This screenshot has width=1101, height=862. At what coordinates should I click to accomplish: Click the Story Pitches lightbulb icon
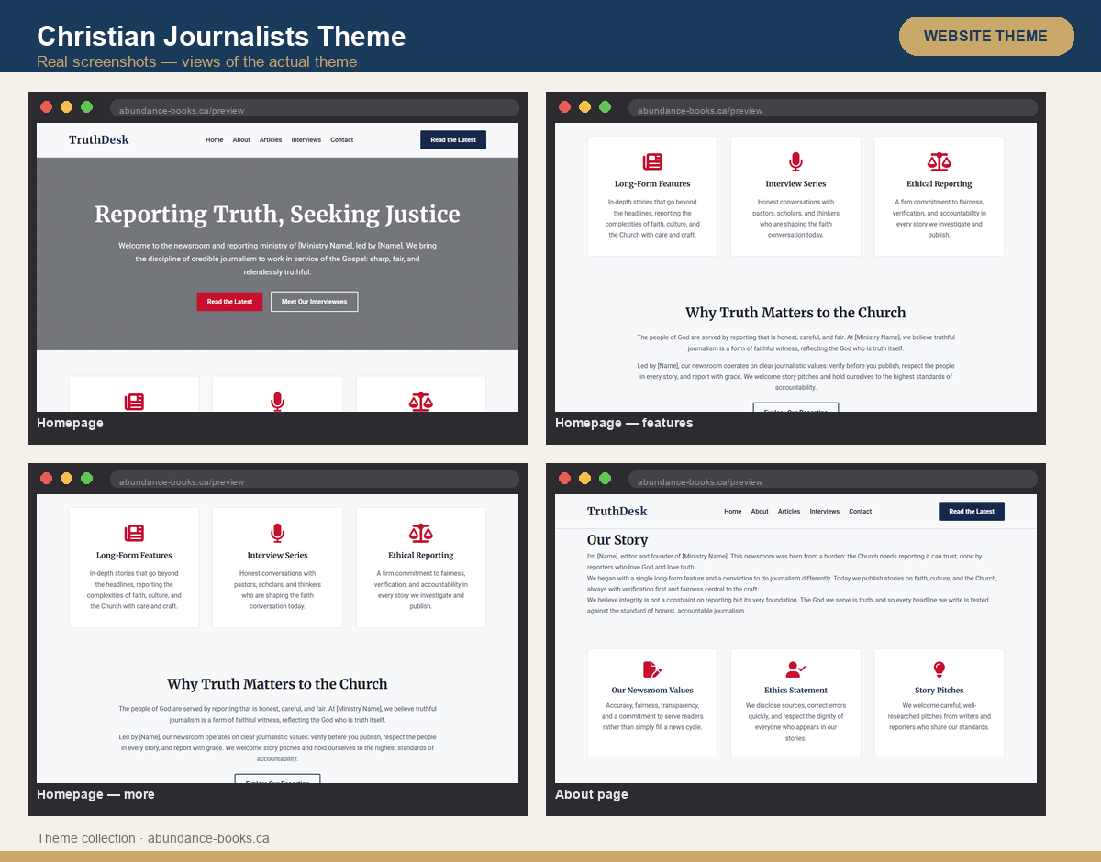(939, 669)
